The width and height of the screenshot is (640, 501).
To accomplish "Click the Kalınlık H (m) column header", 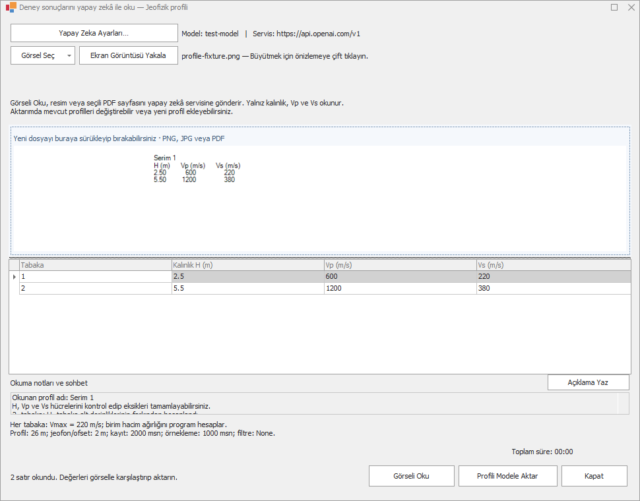I will [248, 265].
